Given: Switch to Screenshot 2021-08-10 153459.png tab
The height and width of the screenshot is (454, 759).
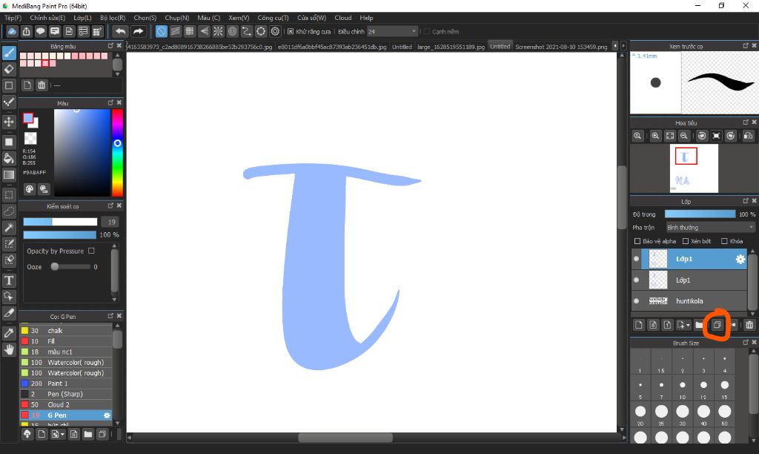Looking at the screenshot, I should point(561,47).
